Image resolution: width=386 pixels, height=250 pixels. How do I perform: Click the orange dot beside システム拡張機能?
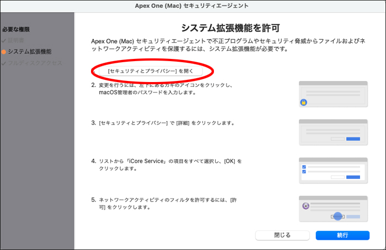coord(4,52)
